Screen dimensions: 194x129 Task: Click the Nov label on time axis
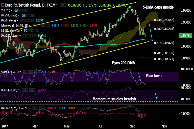pyautogui.click(x=164, y=126)
